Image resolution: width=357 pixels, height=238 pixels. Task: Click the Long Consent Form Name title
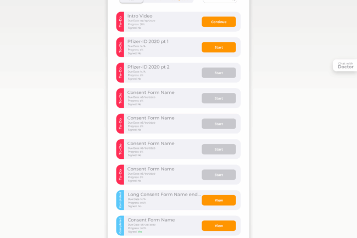[164, 194]
